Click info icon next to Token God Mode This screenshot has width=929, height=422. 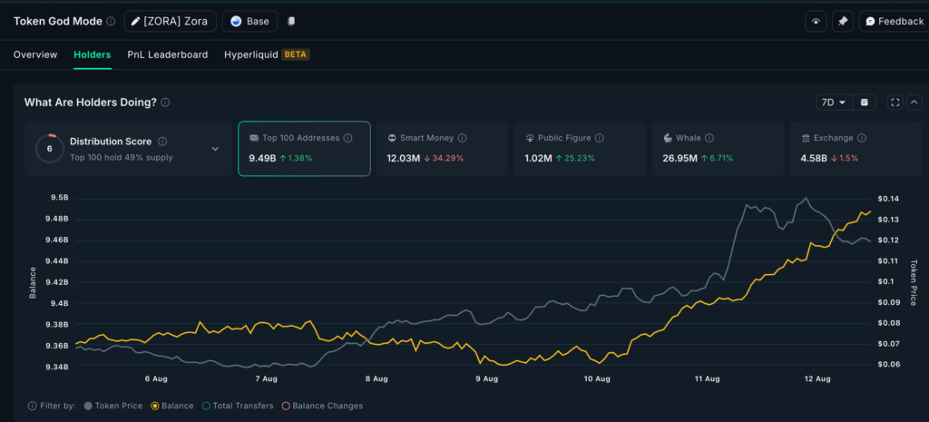[x=111, y=21]
